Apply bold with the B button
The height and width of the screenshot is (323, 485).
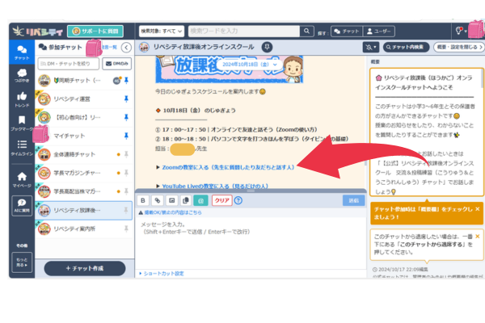[143, 200]
